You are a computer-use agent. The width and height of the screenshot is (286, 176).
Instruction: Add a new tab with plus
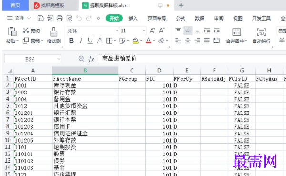point(181,5)
